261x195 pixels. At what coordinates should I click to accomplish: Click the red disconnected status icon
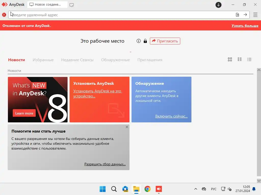(x=4, y=15)
